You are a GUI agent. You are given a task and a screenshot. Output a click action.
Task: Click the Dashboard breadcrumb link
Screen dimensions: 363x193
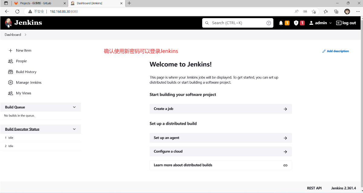[13, 35]
